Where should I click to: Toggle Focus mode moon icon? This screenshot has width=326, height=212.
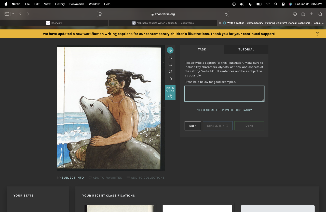coord(250,4)
